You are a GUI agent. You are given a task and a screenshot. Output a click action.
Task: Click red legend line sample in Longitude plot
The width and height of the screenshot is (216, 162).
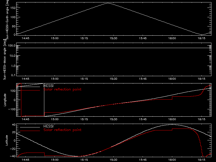[x=30, y=90]
